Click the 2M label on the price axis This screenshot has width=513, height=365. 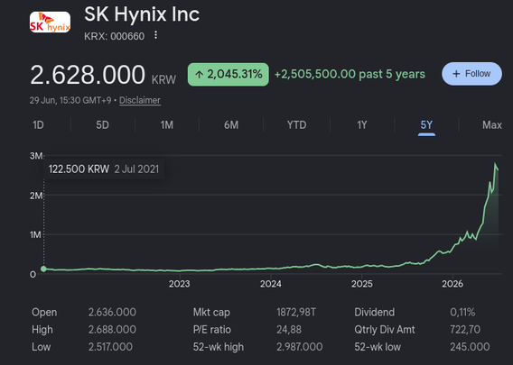(x=36, y=196)
